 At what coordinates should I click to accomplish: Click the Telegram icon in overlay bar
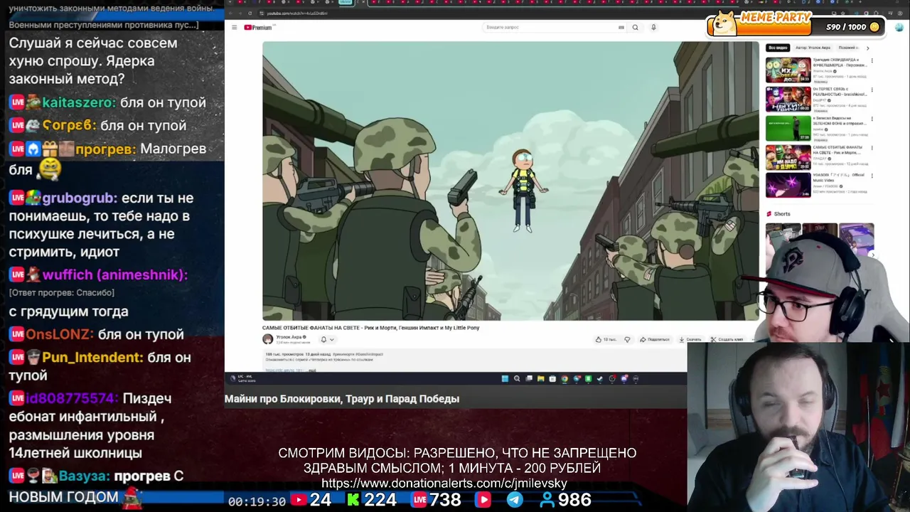tap(515, 500)
